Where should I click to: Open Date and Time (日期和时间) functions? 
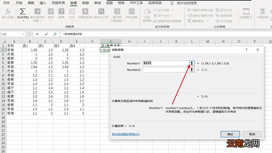tap(85, 15)
